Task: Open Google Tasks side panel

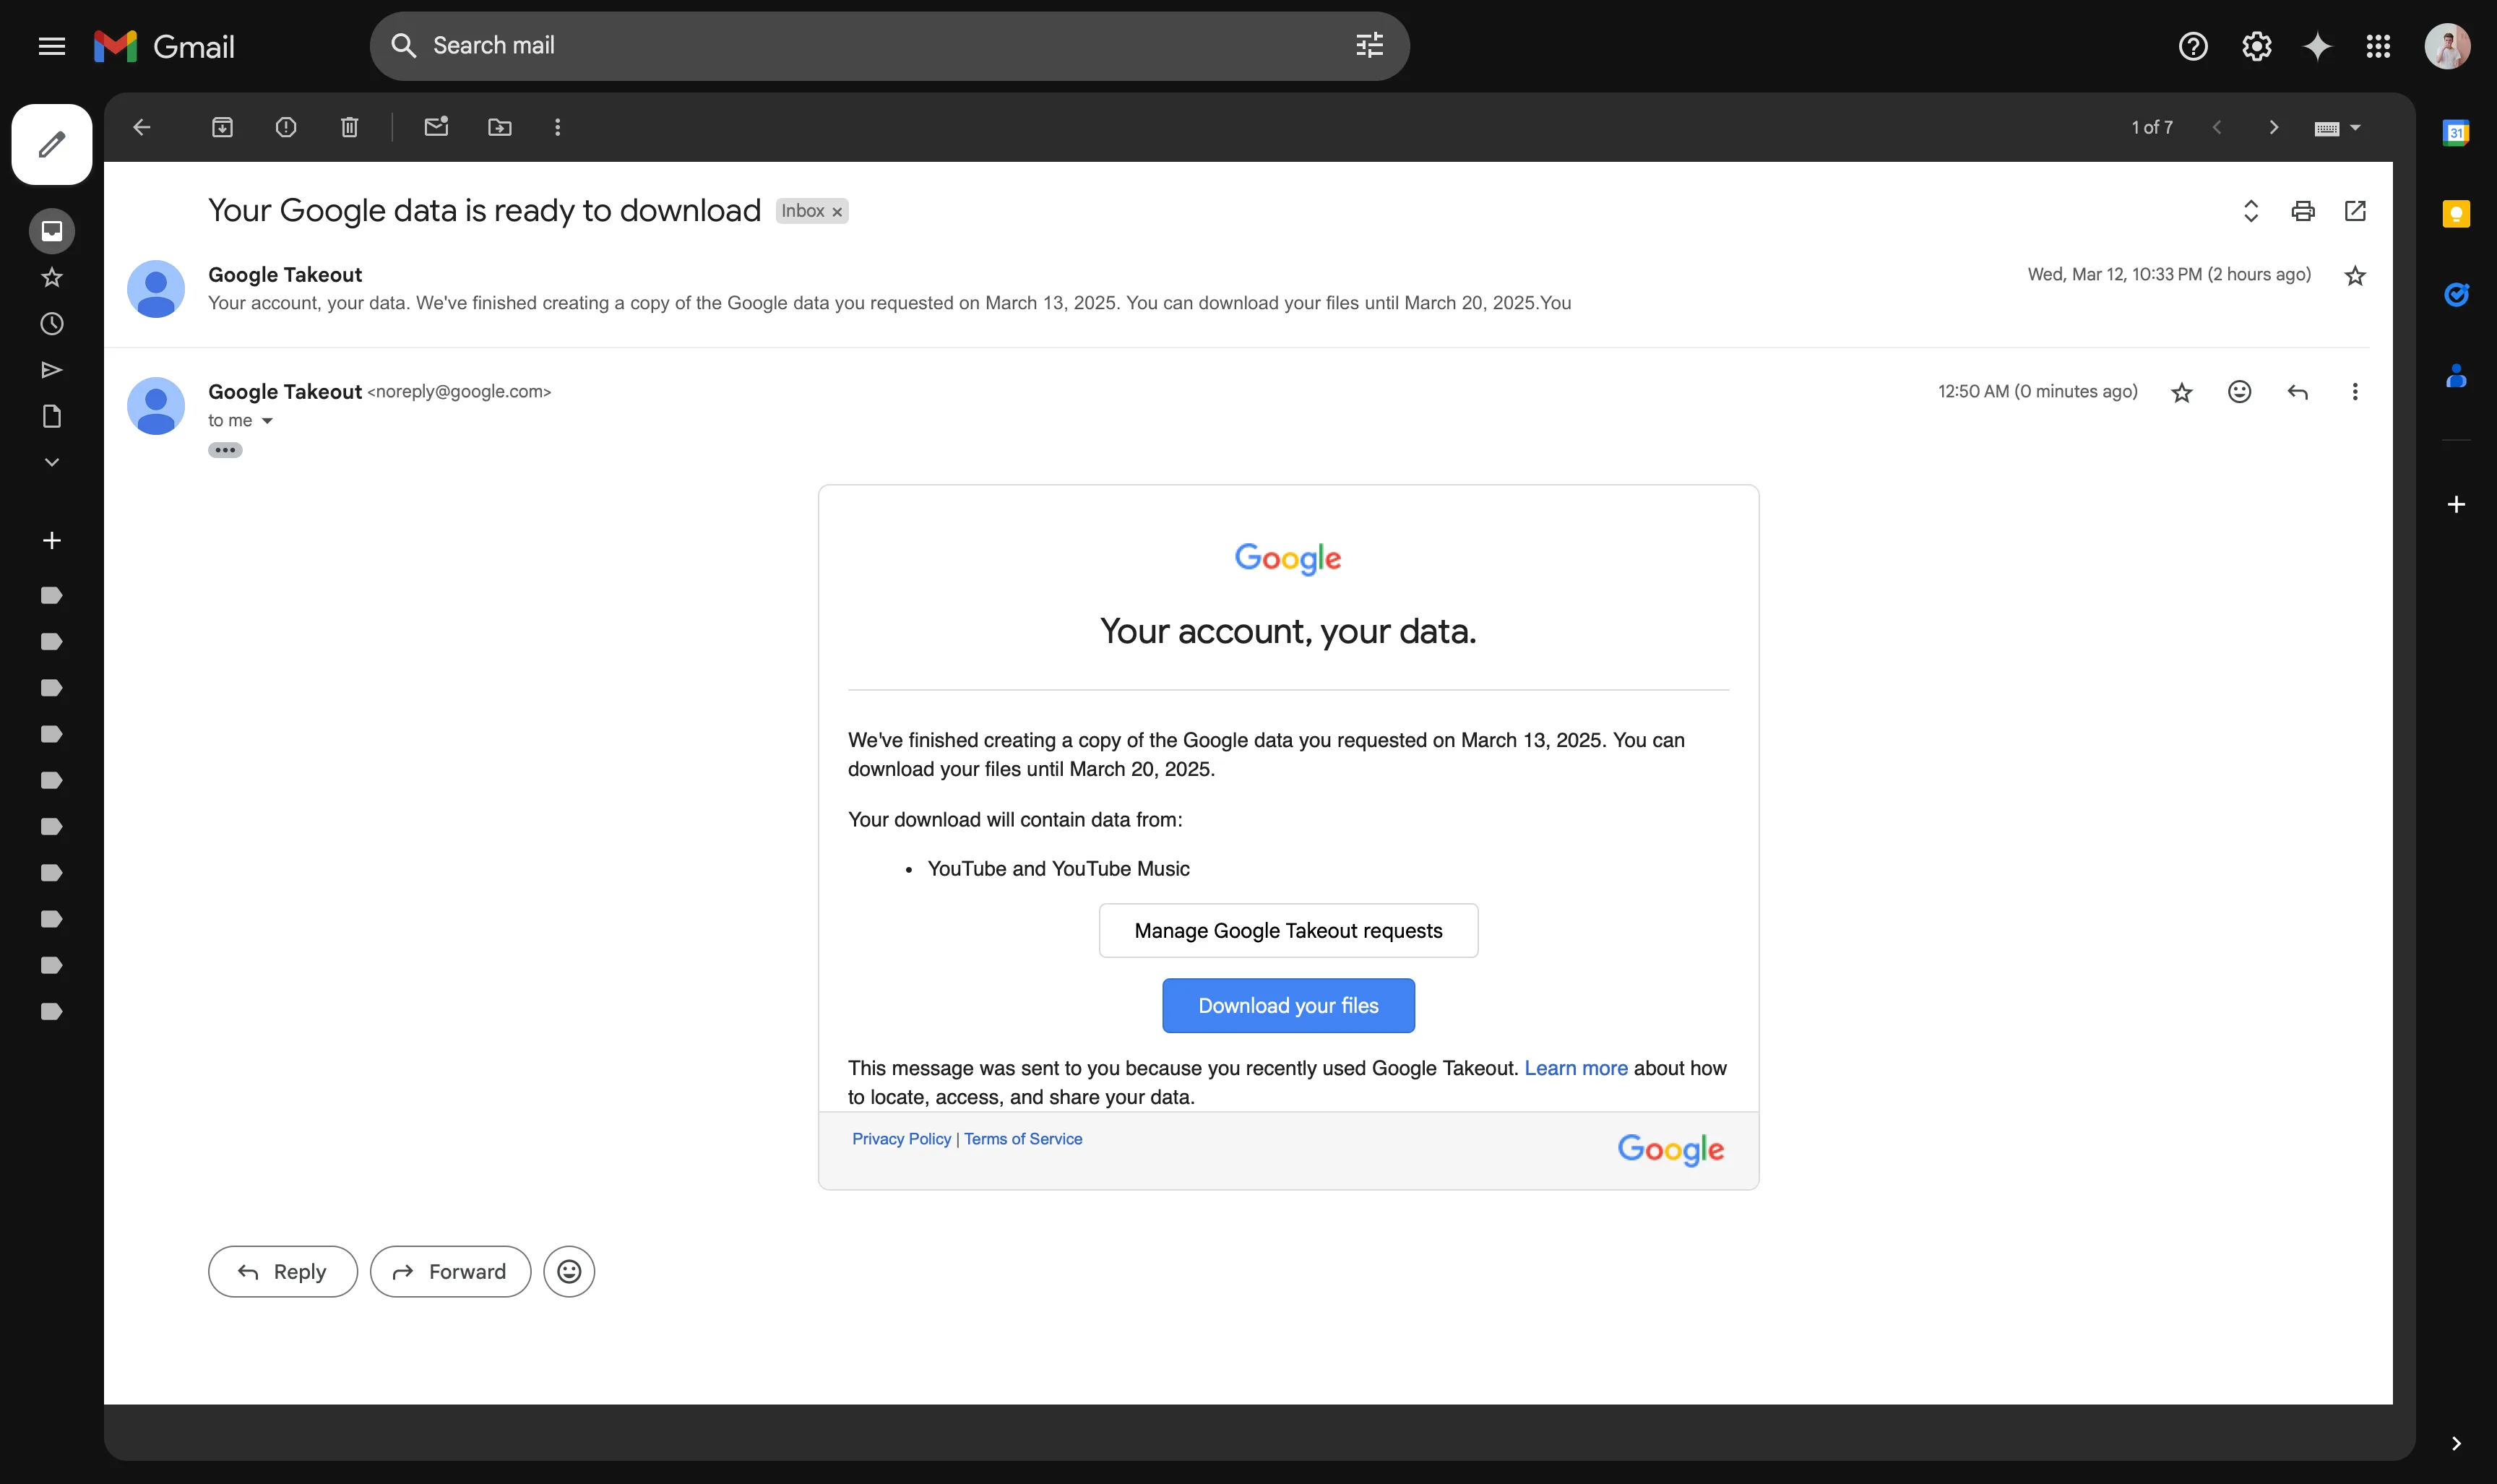Action: (x=2456, y=294)
